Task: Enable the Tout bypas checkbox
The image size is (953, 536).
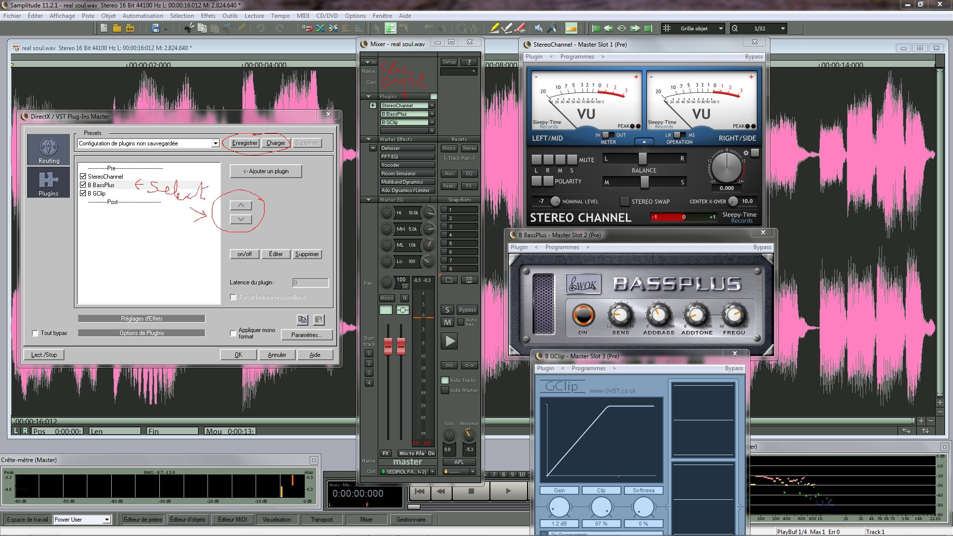Action: point(35,333)
